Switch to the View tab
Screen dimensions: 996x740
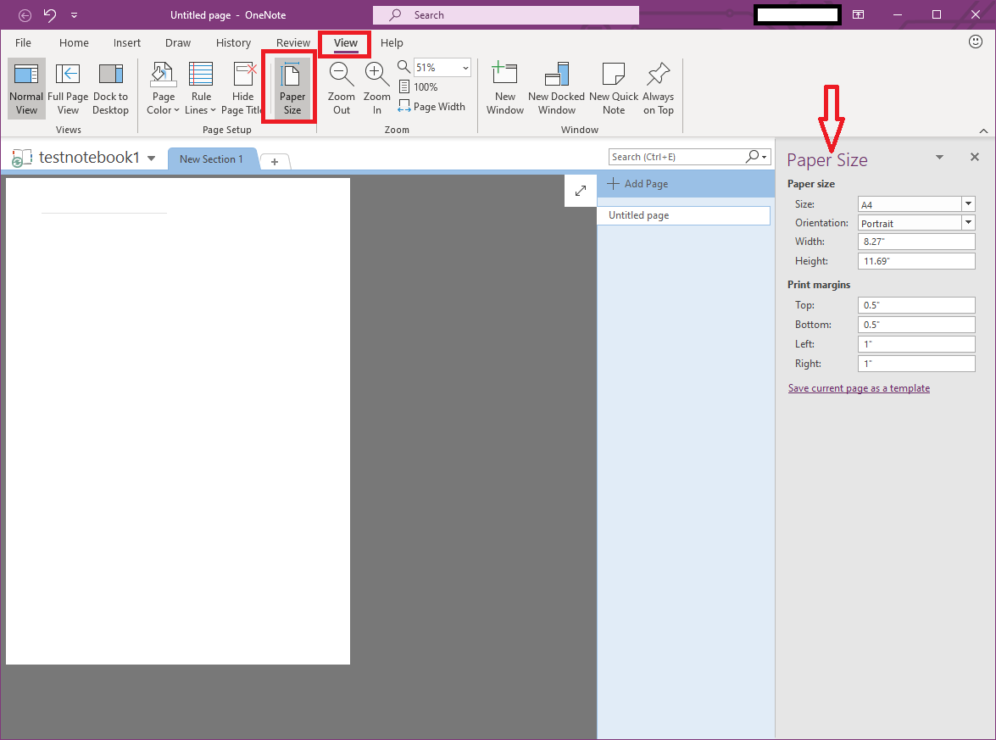[x=346, y=42]
